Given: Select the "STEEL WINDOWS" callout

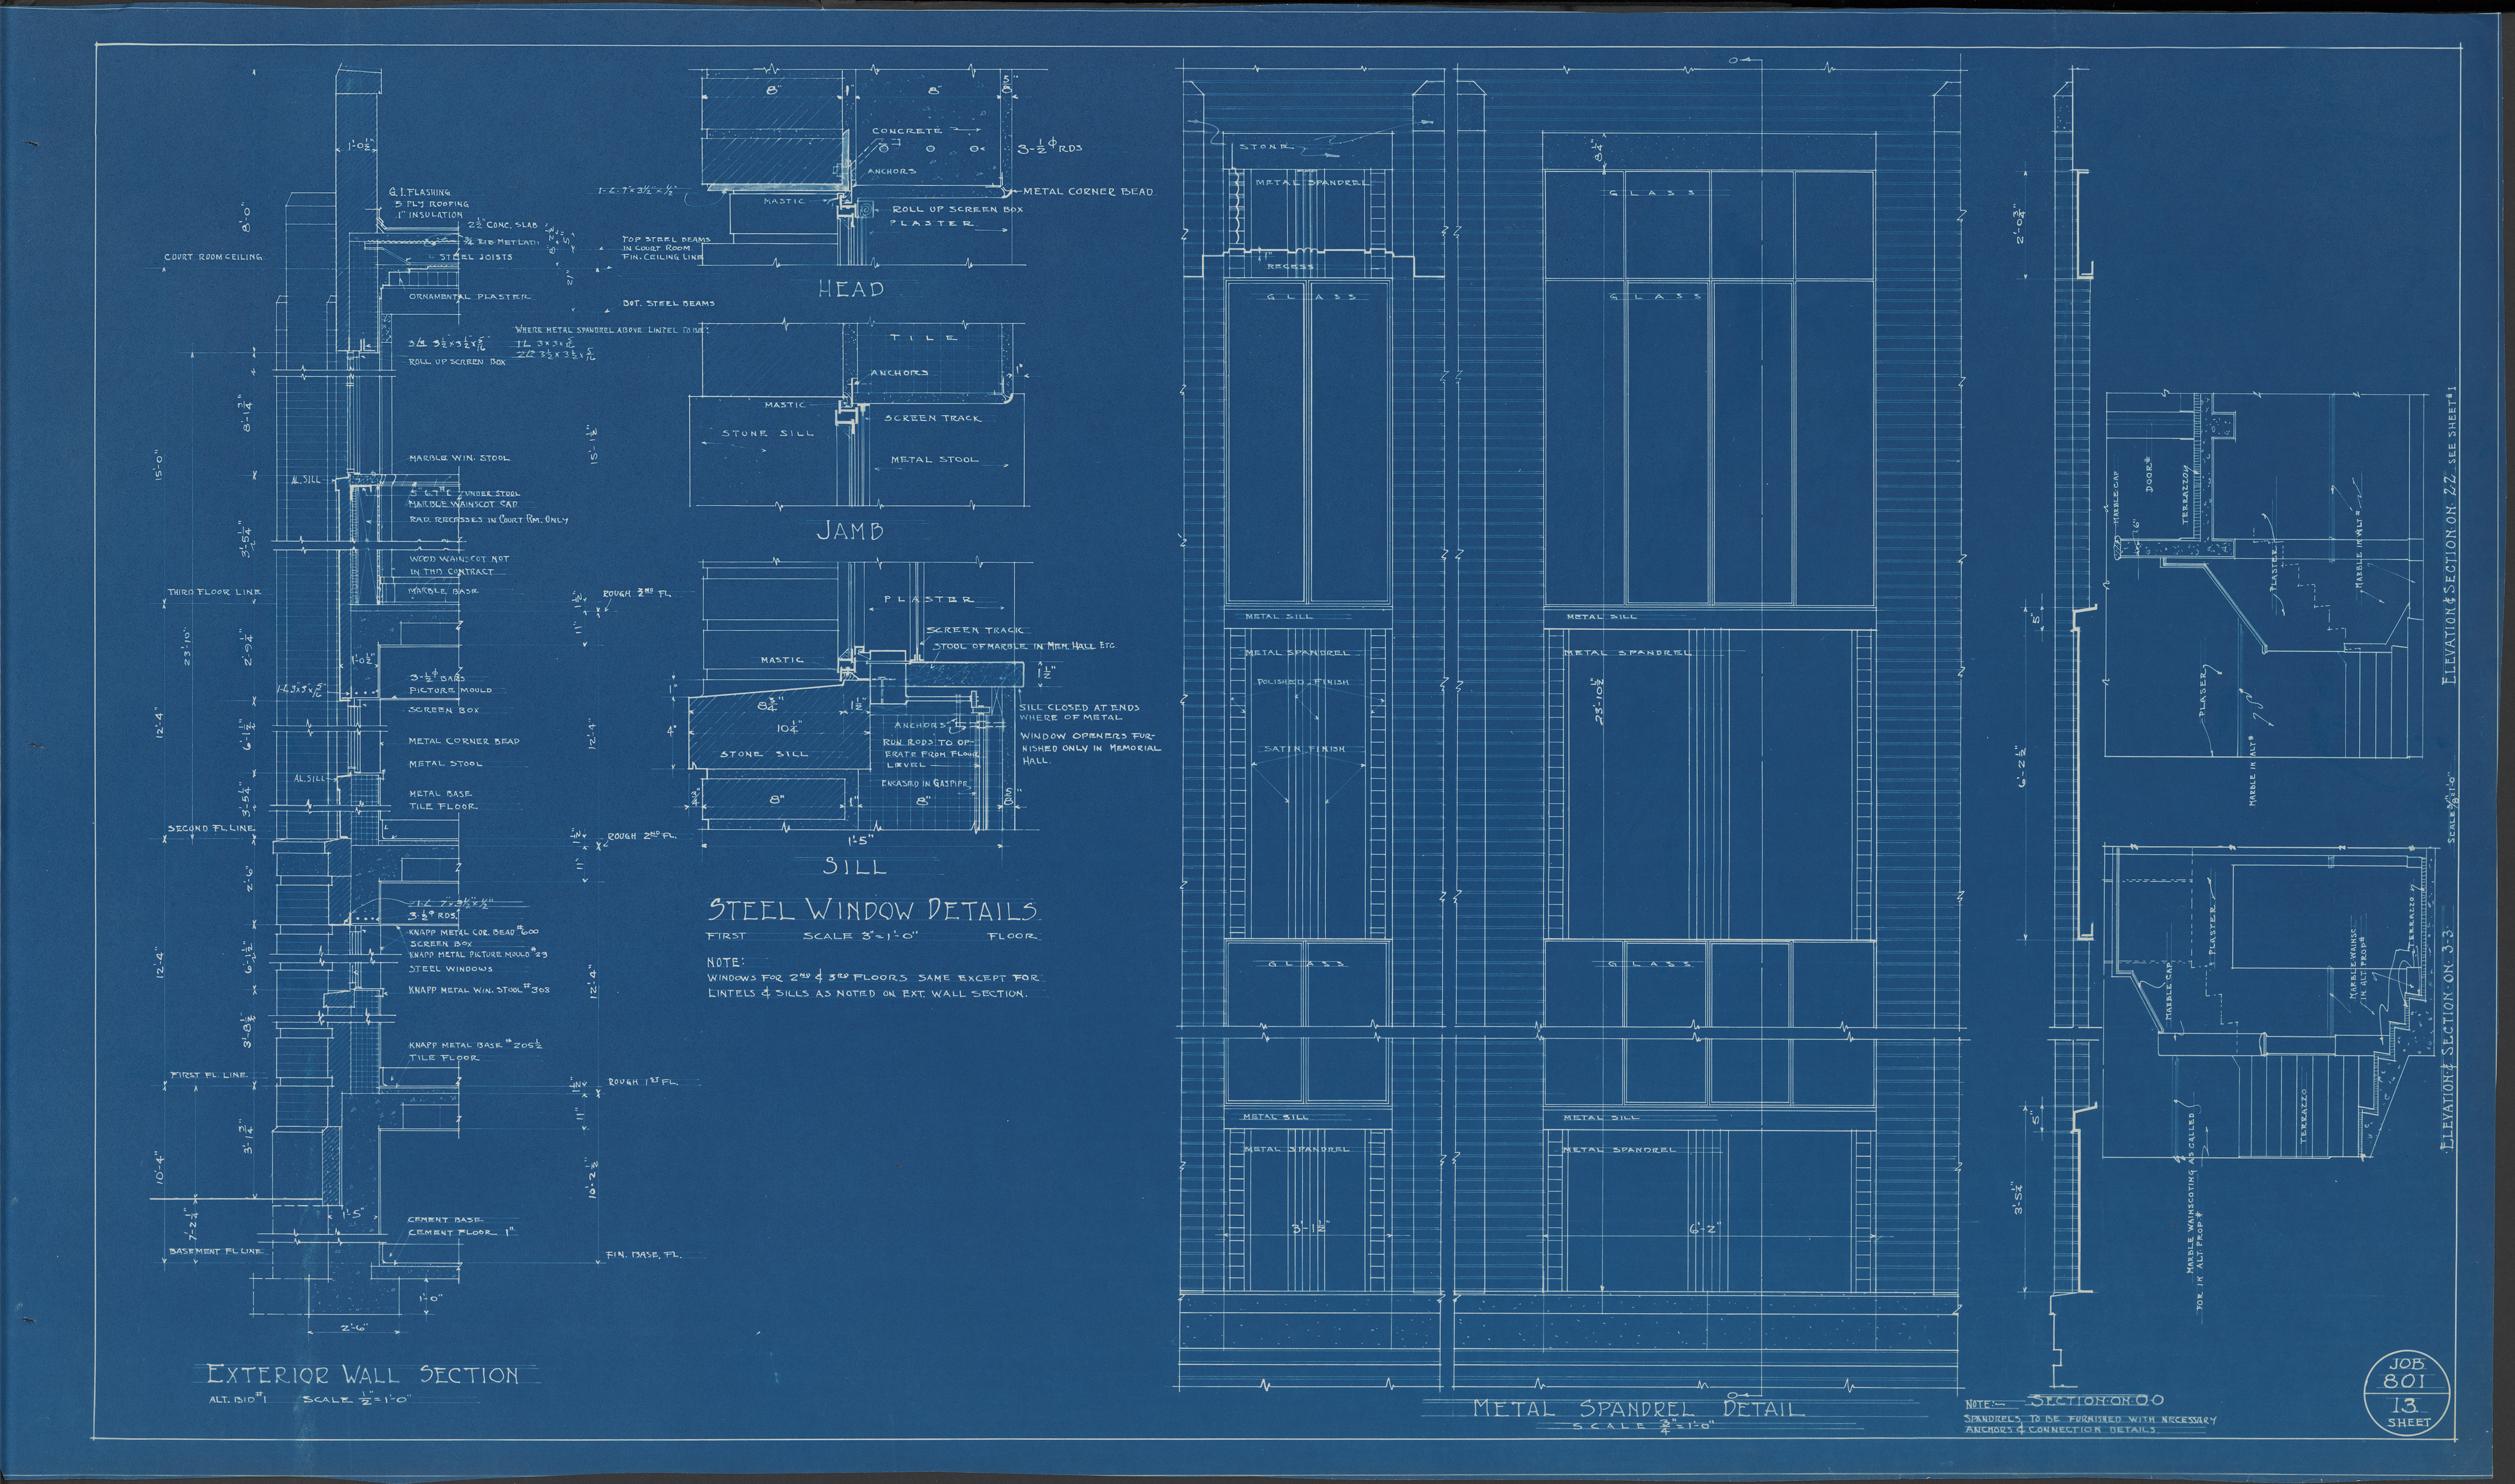Looking at the screenshot, I should click(x=451, y=968).
